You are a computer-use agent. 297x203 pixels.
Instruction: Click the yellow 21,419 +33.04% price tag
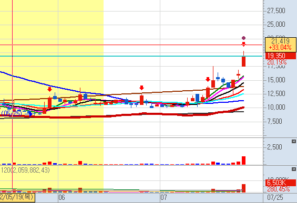280,45
